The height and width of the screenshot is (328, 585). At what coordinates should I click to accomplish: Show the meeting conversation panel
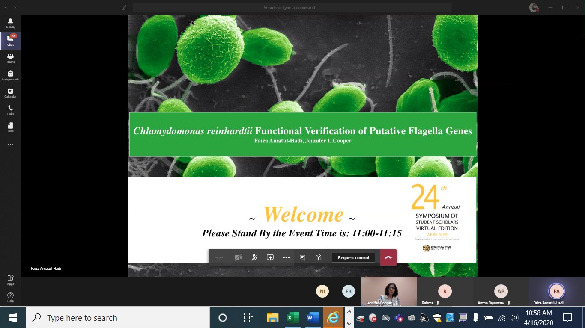[302, 257]
